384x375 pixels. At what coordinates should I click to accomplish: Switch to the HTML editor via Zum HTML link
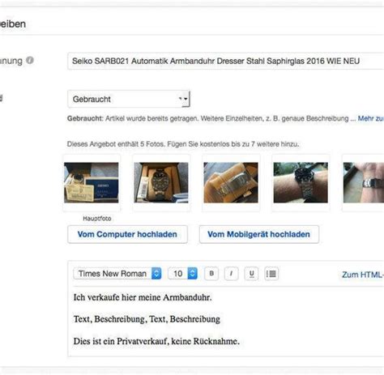coord(363,275)
